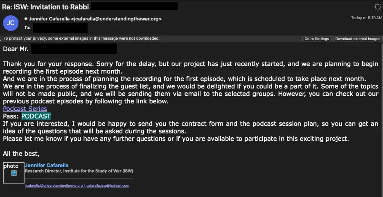
Task: Click the broken image question mark icon
Action: (x=14, y=173)
